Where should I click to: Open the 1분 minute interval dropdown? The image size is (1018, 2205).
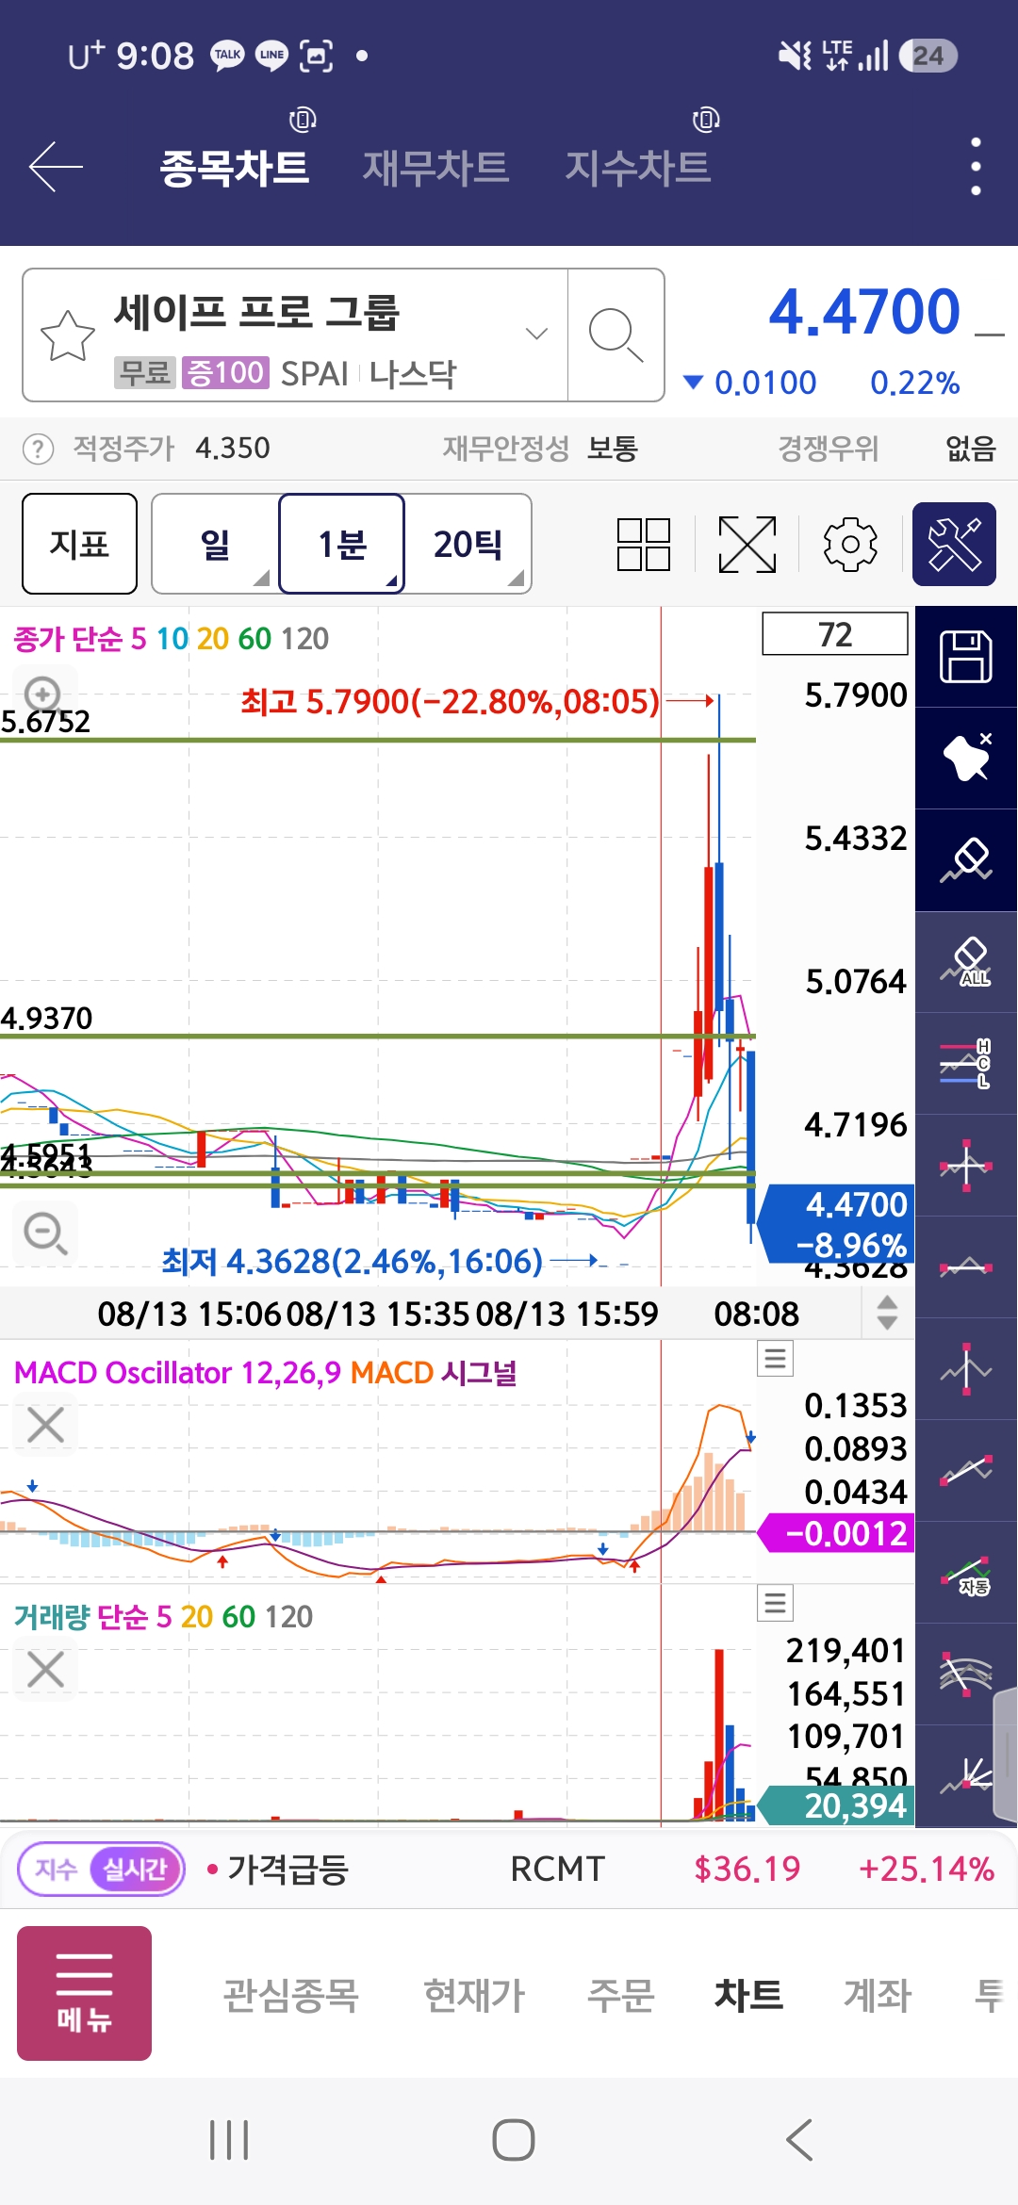pyautogui.click(x=342, y=544)
